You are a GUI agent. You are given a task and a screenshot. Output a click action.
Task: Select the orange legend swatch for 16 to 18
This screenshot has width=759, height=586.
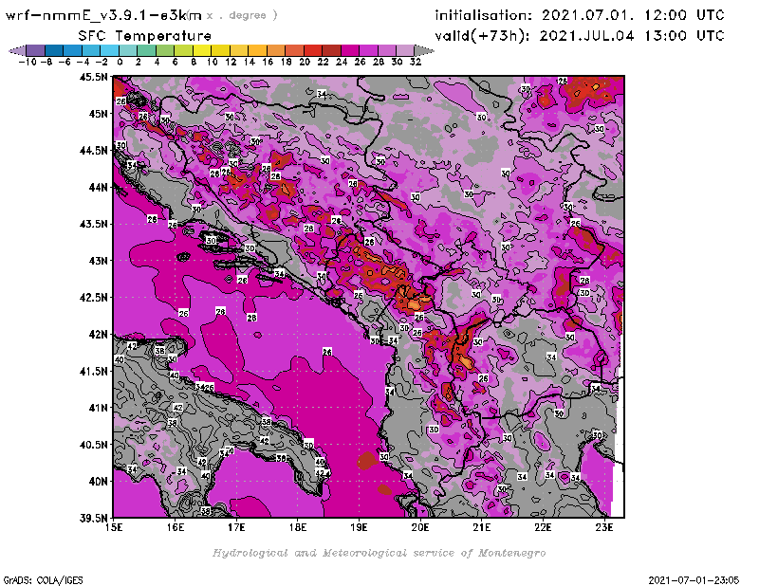[276, 50]
